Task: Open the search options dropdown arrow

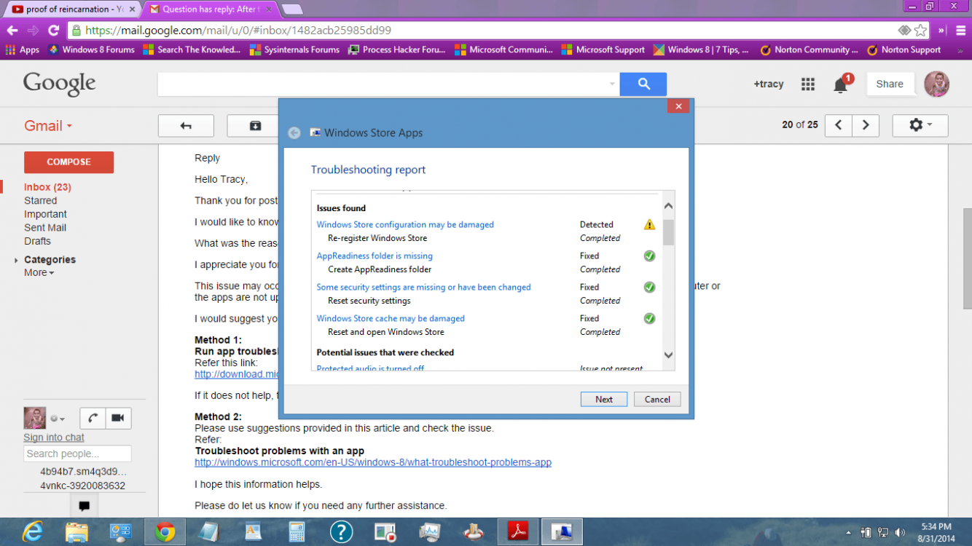Action: click(612, 84)
